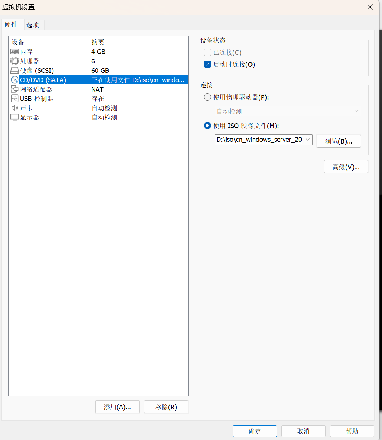Open 高级(V)... settings button
382x440 pixels.
(346, 167)
